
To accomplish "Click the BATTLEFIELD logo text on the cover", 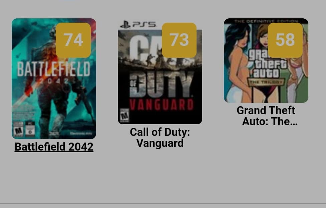I will tap(54, 69).
